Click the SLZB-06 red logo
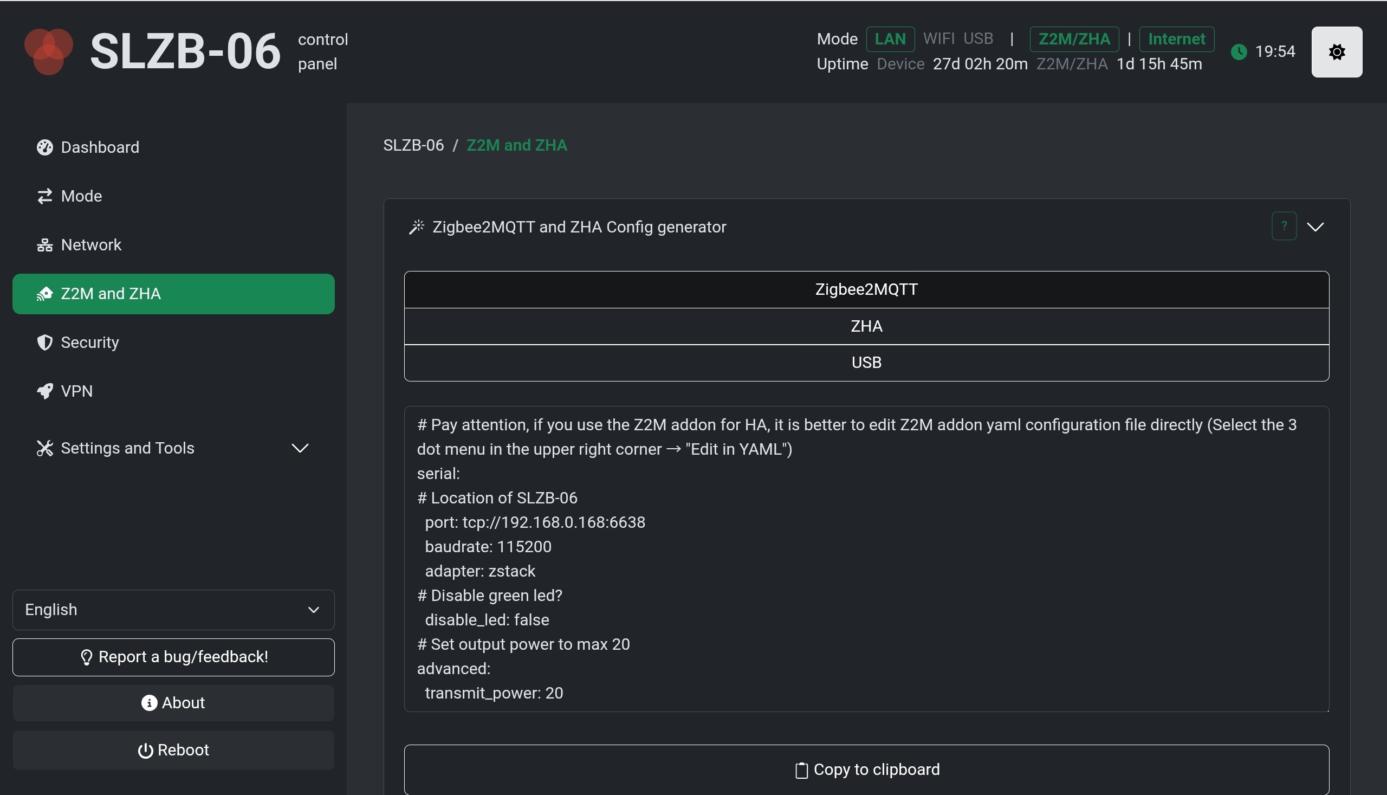 49,51
